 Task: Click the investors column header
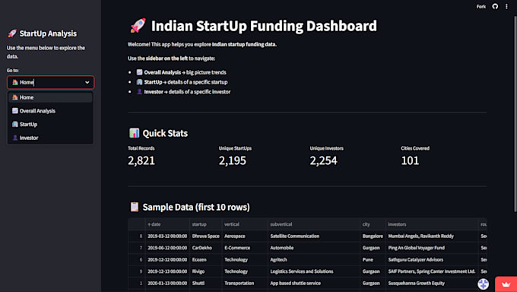click(432, 224)
